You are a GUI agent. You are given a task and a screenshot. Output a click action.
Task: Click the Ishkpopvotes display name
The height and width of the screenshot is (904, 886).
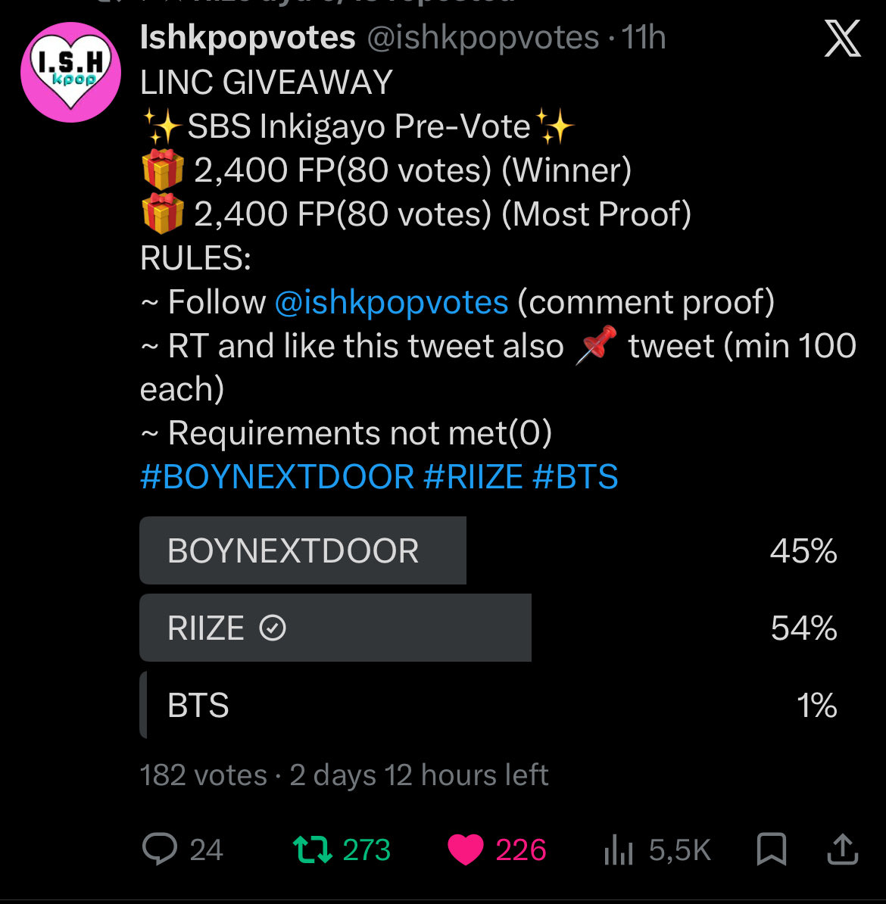248,38
